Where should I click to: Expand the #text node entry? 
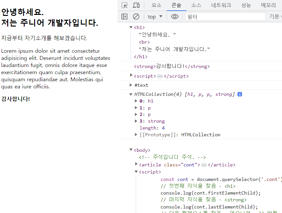coord(131,85)
